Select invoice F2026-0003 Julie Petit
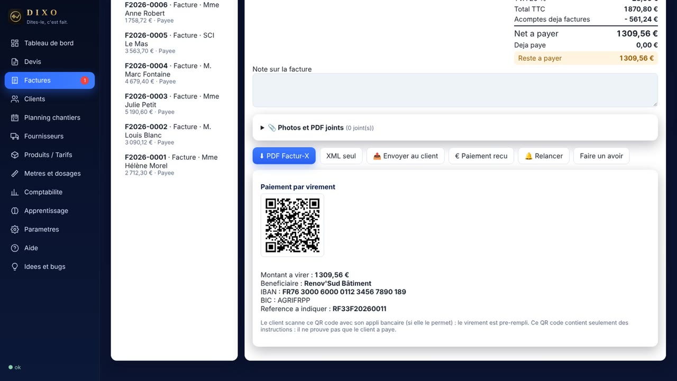677x381 pixels. tap(174, 104)
